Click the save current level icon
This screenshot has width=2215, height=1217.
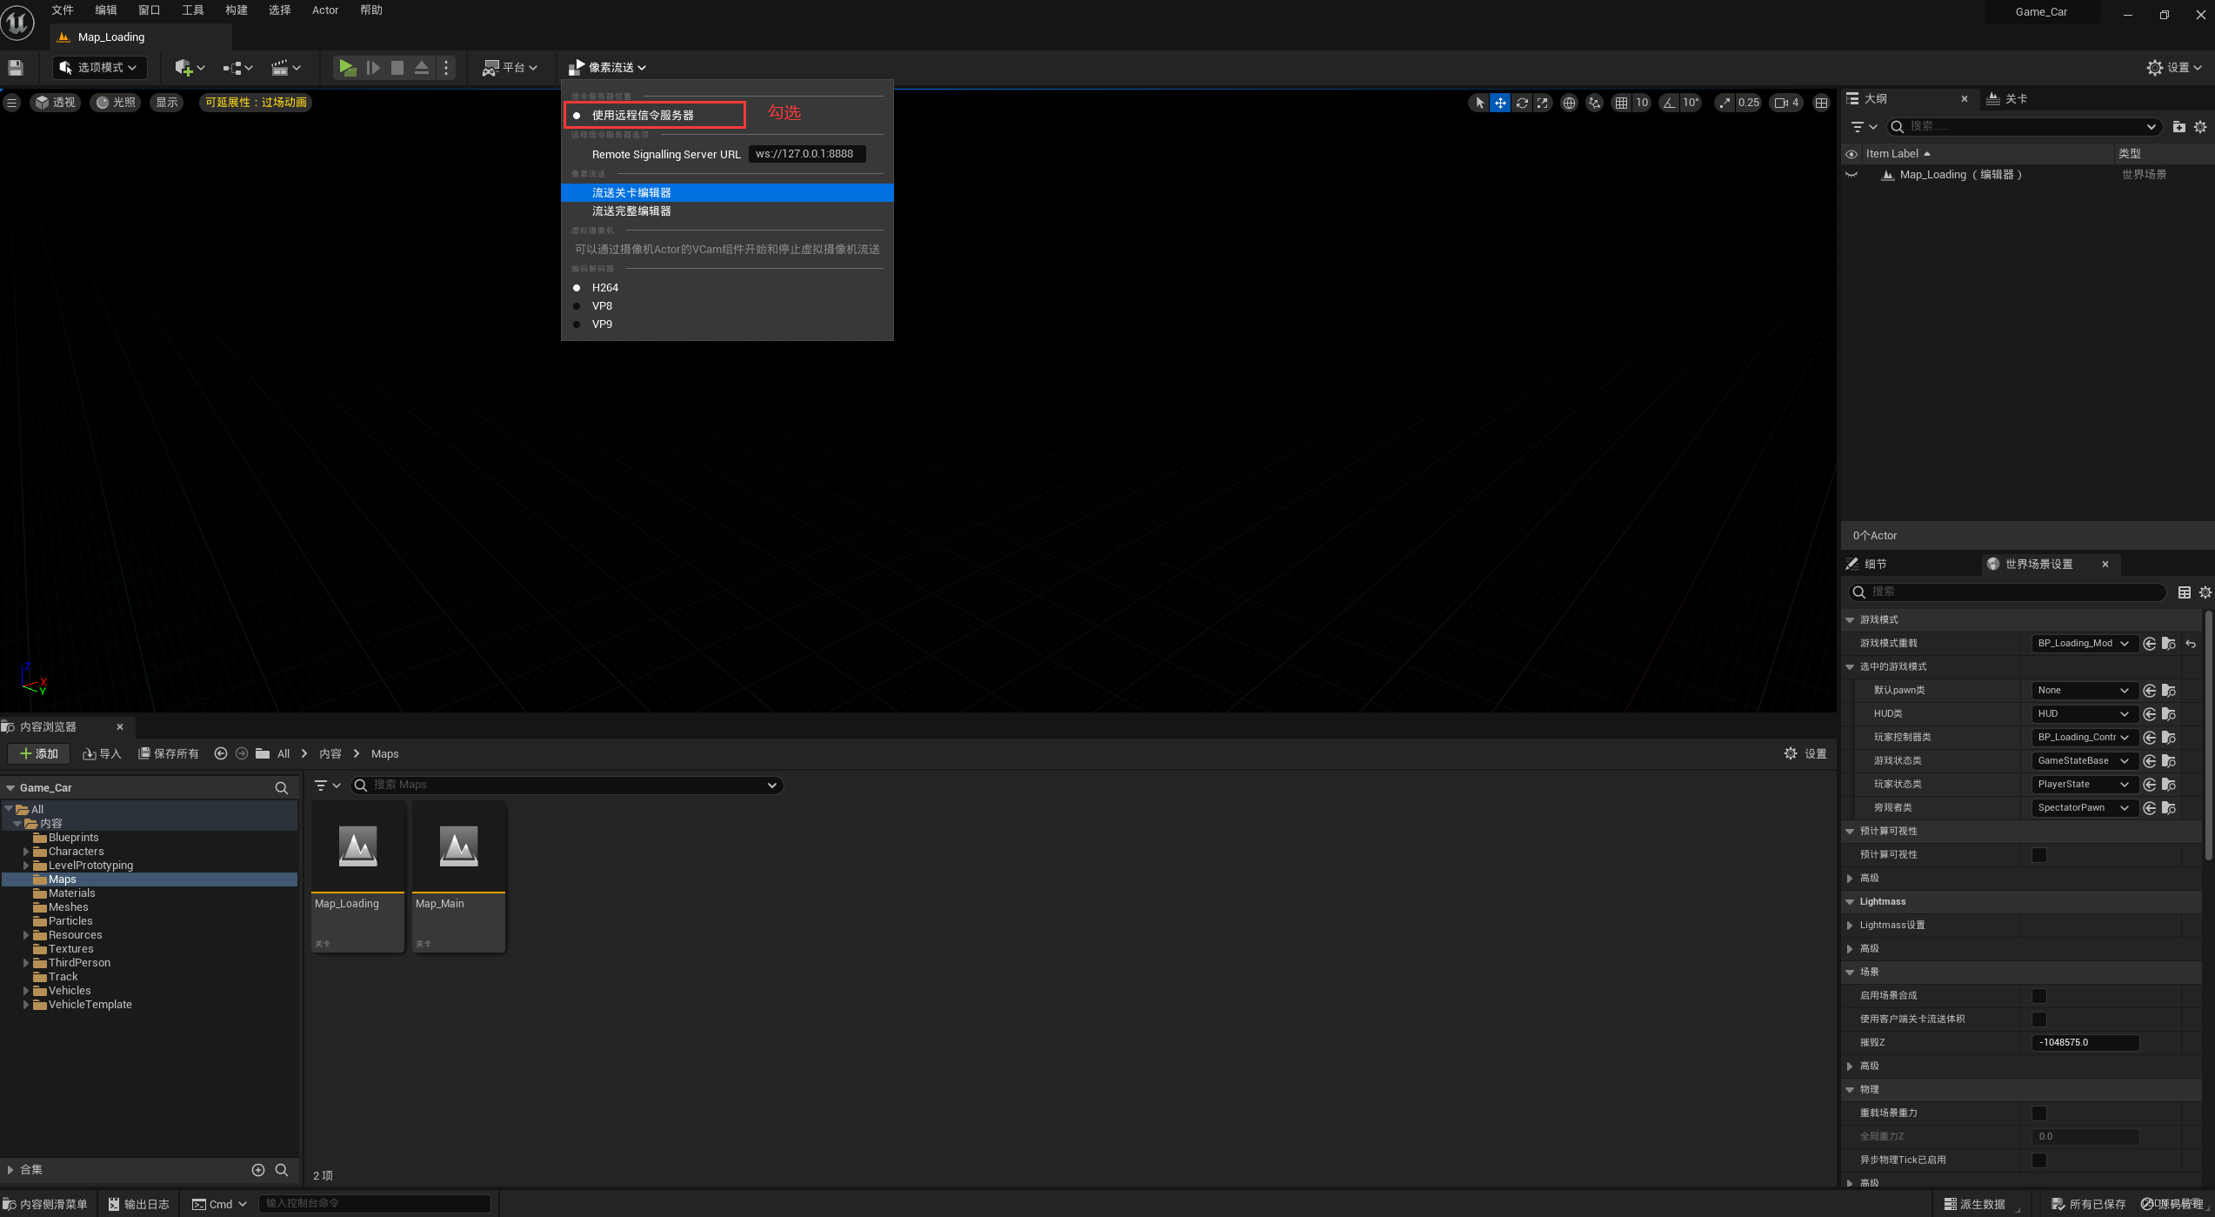pyautogui.click(x=16, y=68)
